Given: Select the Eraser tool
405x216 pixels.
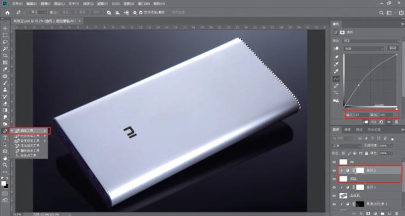Looking at the screenshot, I should [x=5, y=103].
